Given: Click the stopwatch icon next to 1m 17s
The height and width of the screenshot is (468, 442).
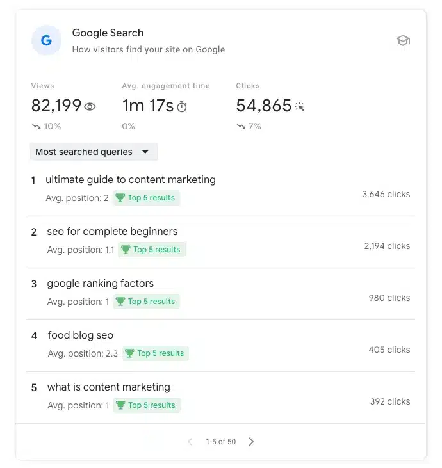Looking at the screenshot, I should (182, 106).
